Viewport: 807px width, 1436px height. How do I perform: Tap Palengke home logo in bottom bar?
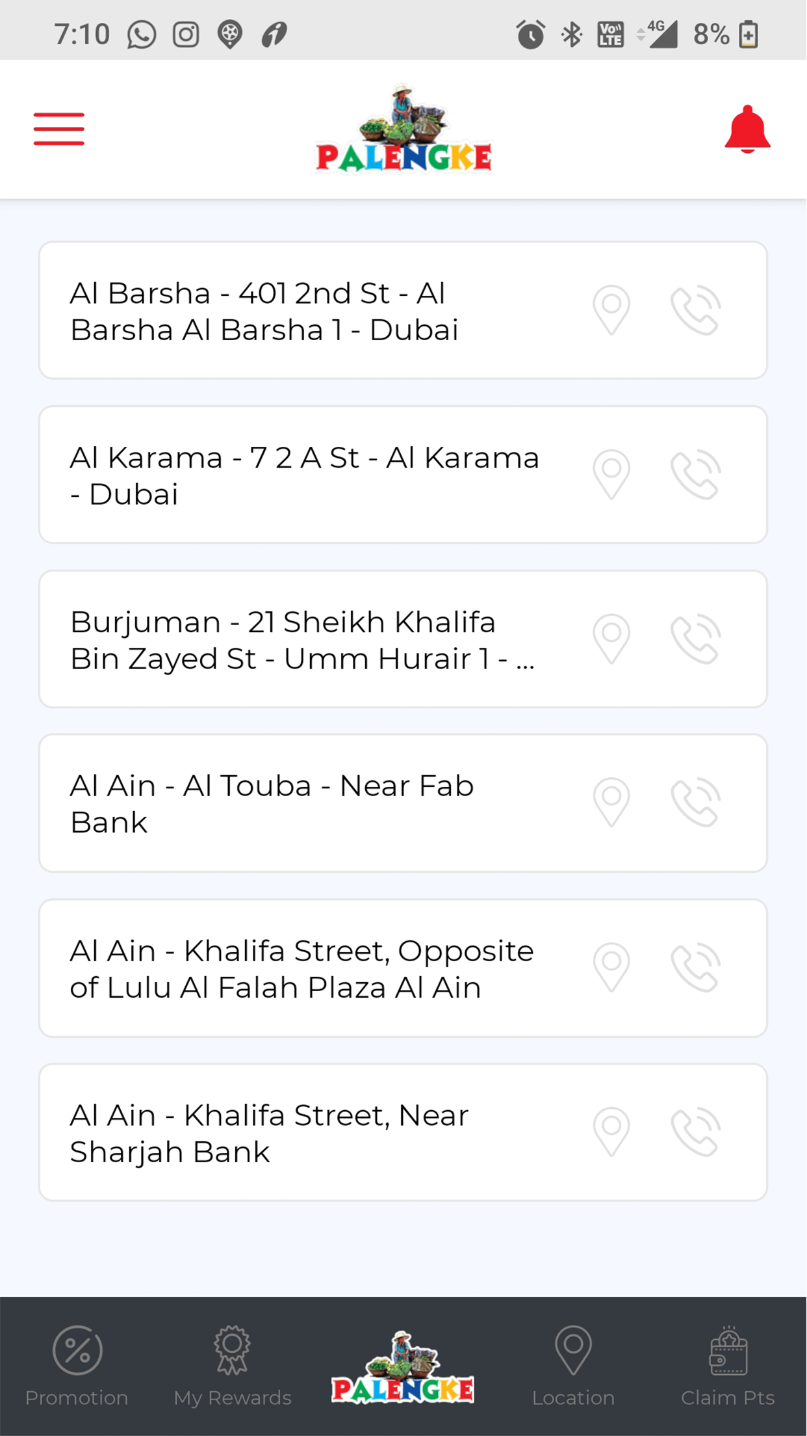tap(402, 1366)
